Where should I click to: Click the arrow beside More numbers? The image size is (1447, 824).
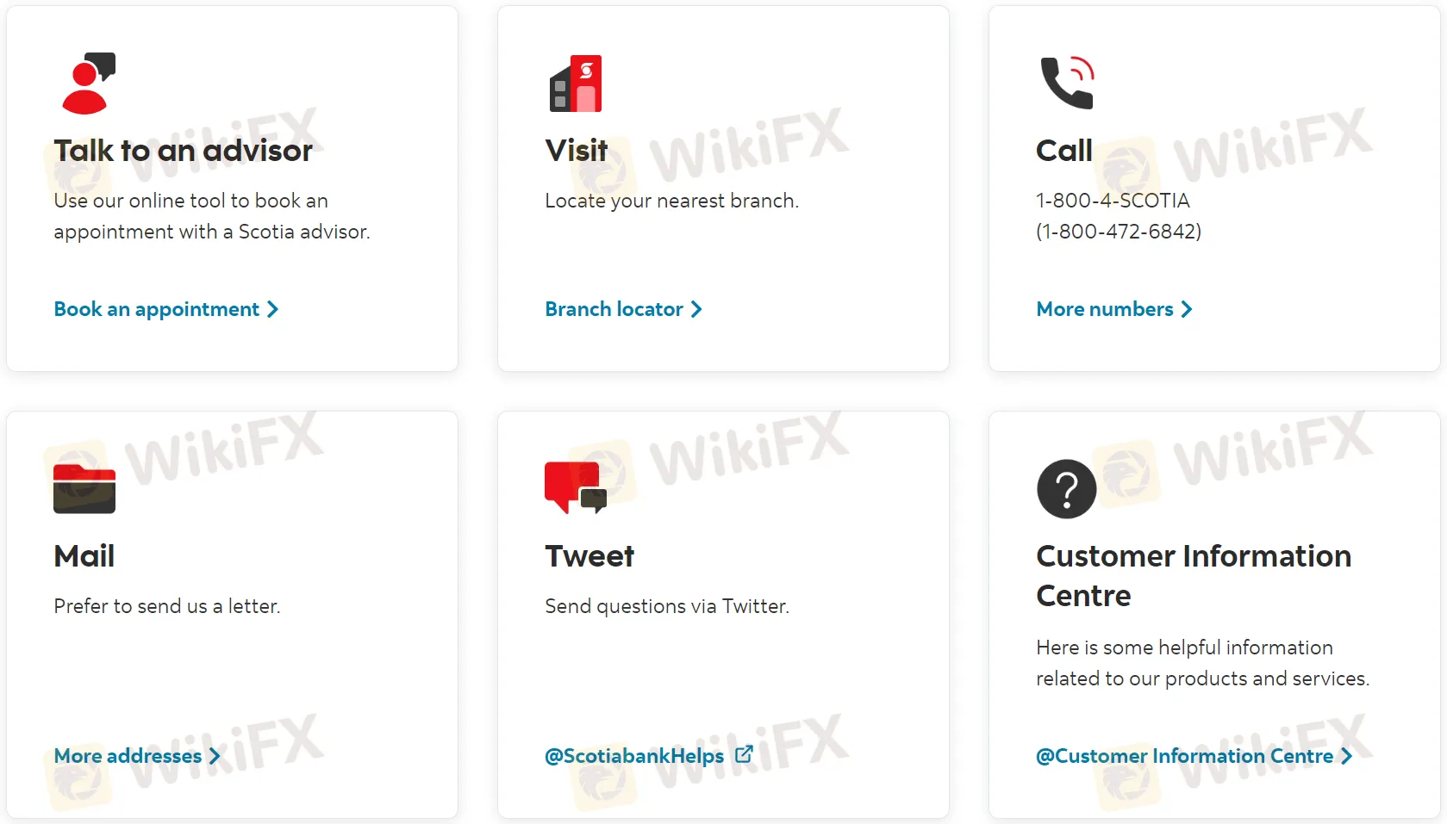click(1187, 309)
